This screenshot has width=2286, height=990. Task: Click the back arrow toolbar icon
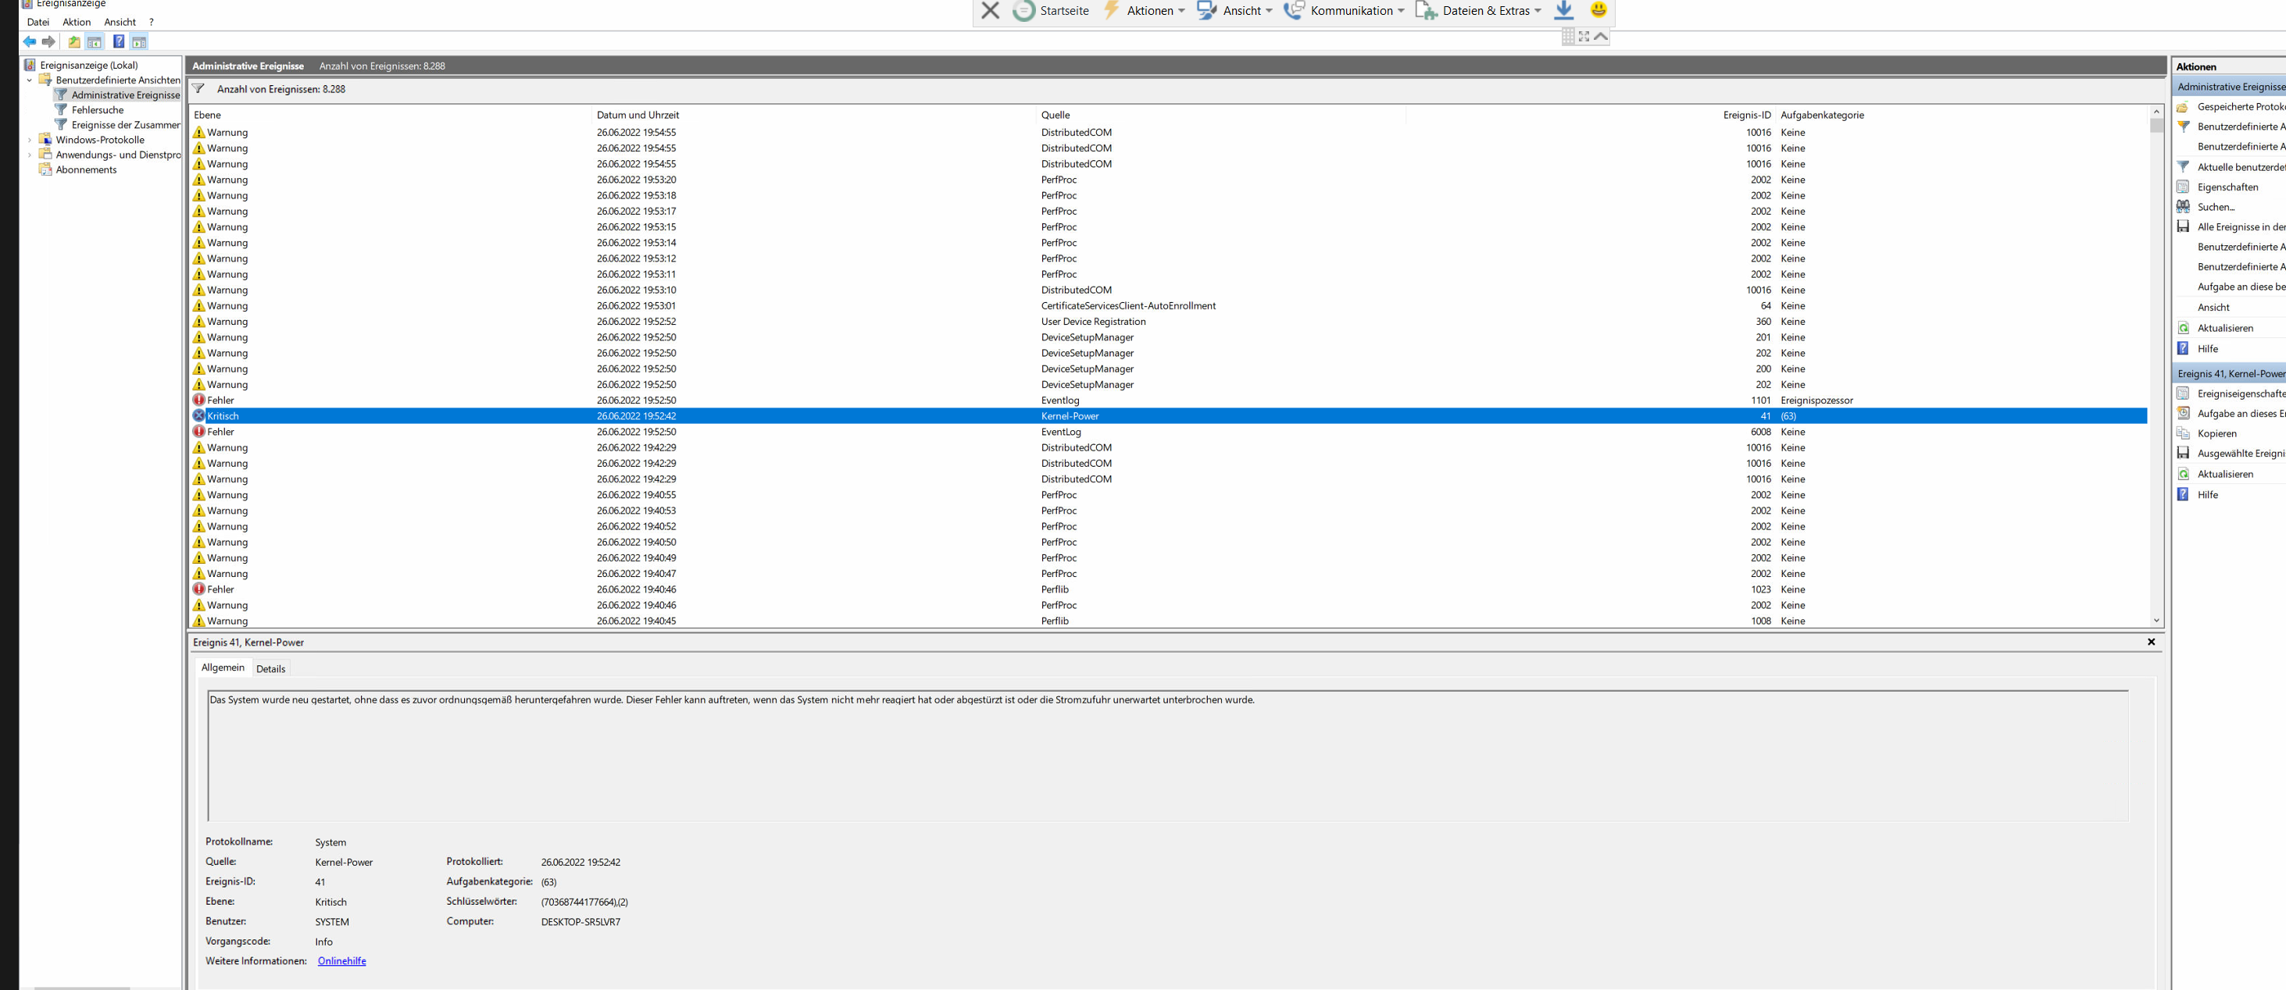pos(29,41)
